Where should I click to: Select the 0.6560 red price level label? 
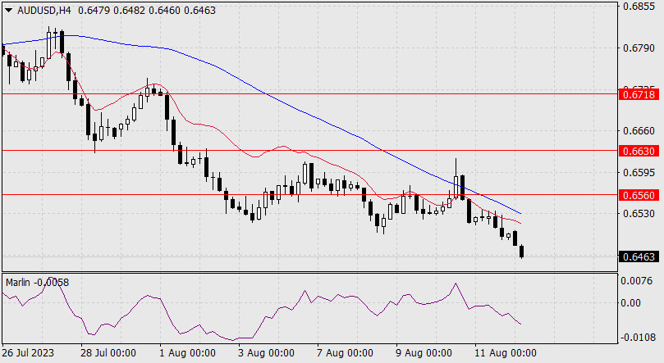click(x=639, y=195)
